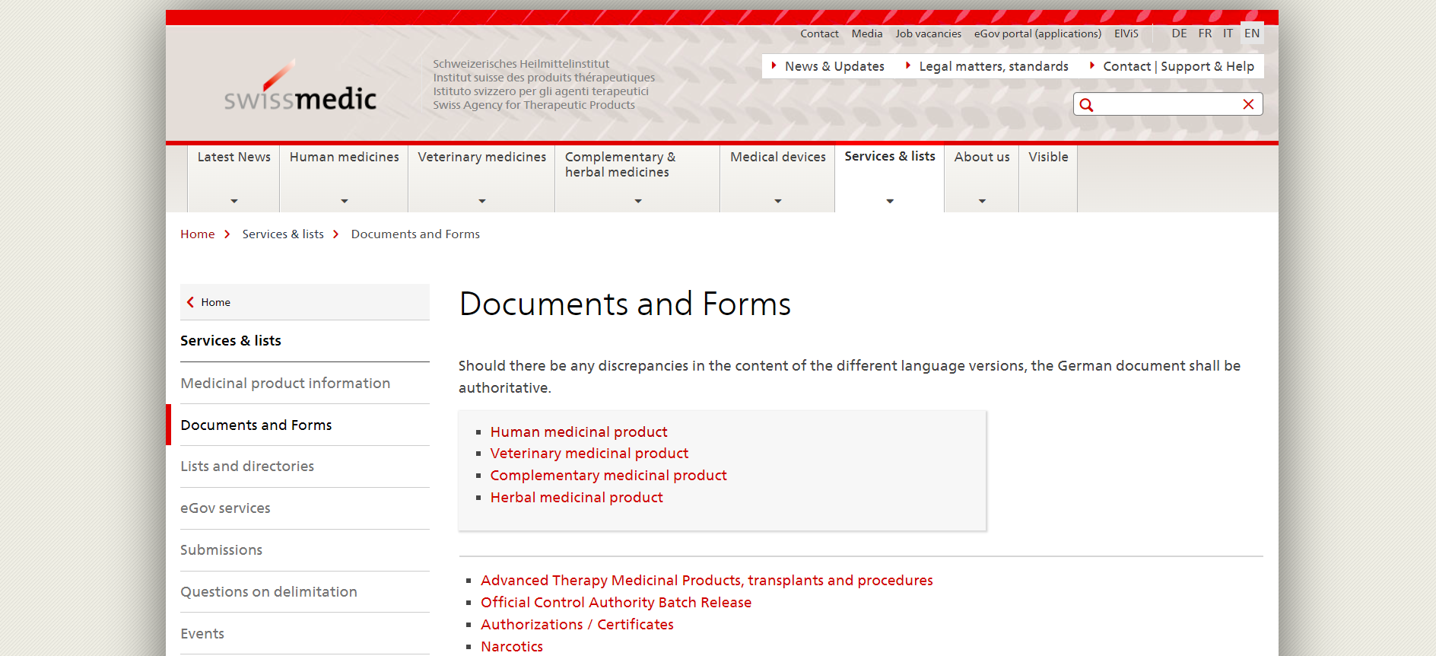Expand the Human medicines dropdown arrow

(344, 201)
